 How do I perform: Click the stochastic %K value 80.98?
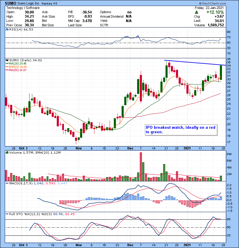tap(58, 214)
